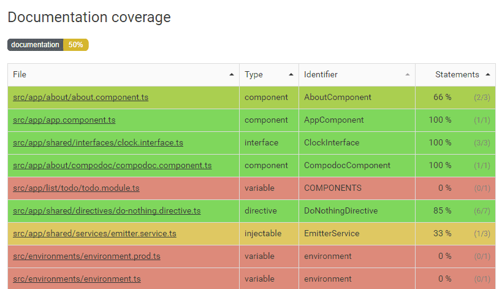This screenshot has width=502, height=289.
Task: Click the Identifier column sort arrow
Action: (x=408, y=75)
